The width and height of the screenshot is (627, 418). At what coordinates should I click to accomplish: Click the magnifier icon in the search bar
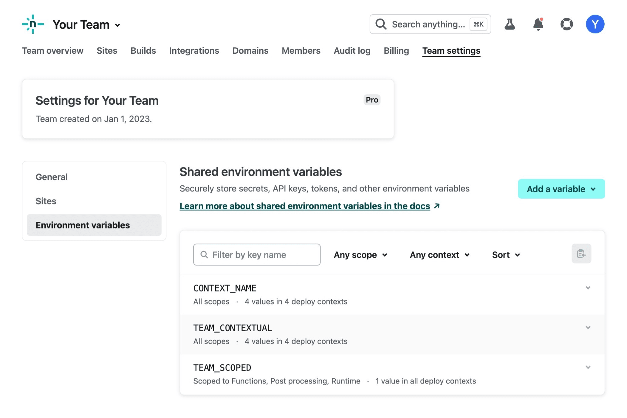click(x=381, y=24)
